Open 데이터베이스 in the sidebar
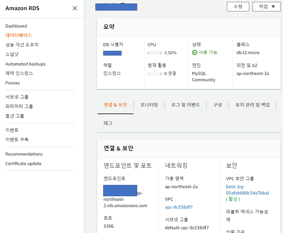Viewport: 283px width, 233px height. (18, 35)
